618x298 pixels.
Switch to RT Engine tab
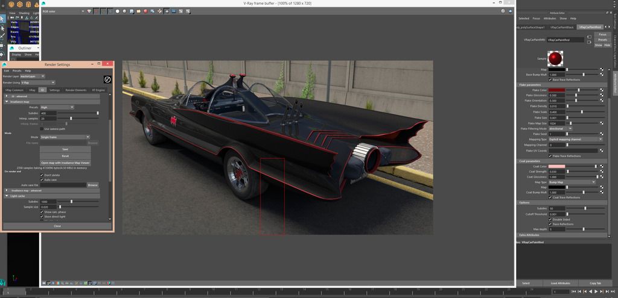98,90
